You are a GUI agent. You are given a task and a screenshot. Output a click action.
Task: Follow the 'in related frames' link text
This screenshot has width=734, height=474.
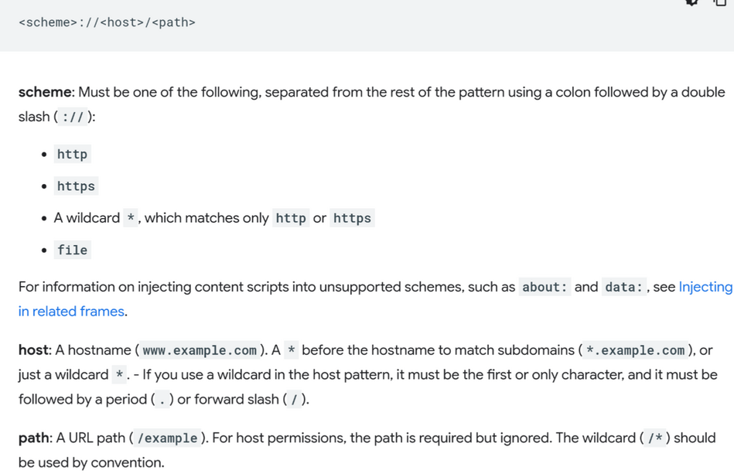pos(71,311)
